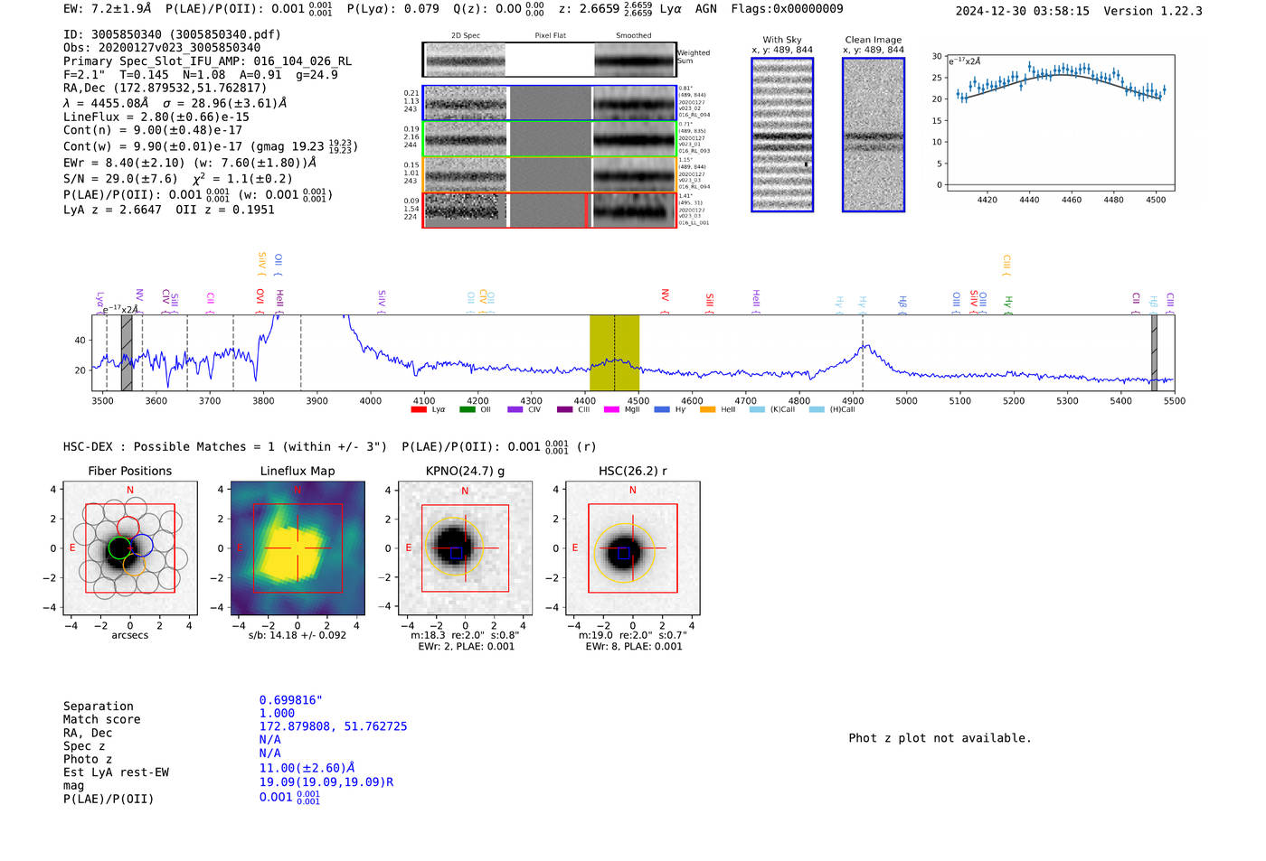Click the green OII legend swatch
1266x861 pixels.
[467, 409]
